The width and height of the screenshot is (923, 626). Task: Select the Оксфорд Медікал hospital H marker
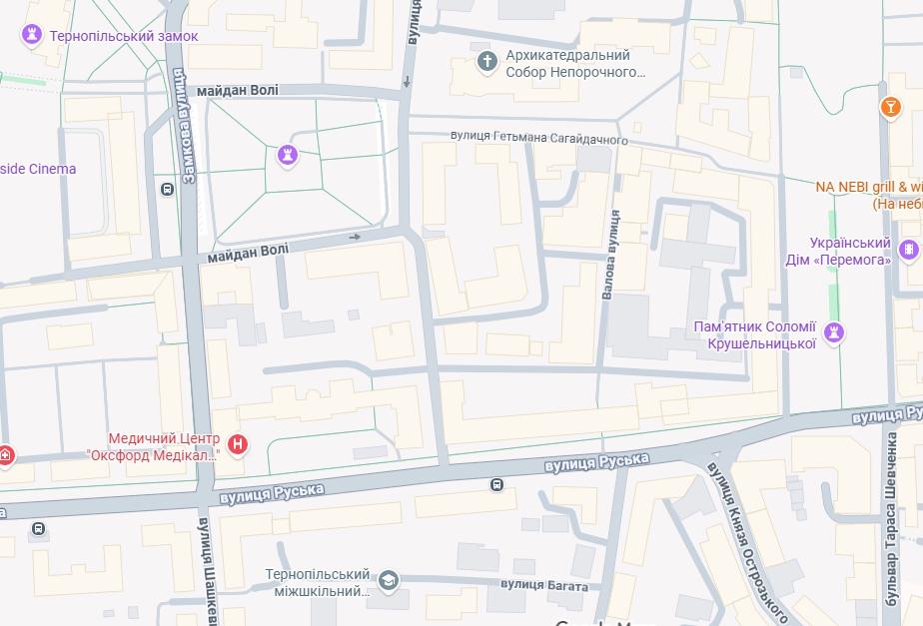(x=238, y=445)
